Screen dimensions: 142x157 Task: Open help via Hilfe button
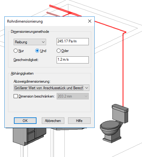(79, 120)
